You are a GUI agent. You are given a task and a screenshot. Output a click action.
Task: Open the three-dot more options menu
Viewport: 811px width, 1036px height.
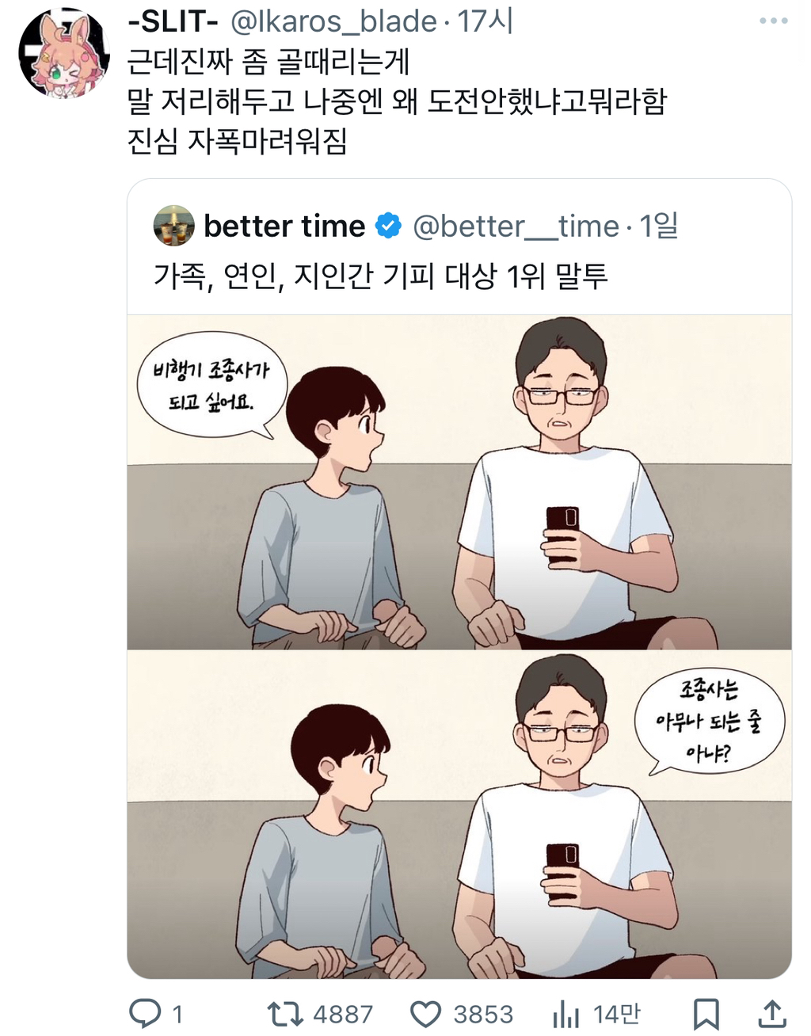point(773,21)
